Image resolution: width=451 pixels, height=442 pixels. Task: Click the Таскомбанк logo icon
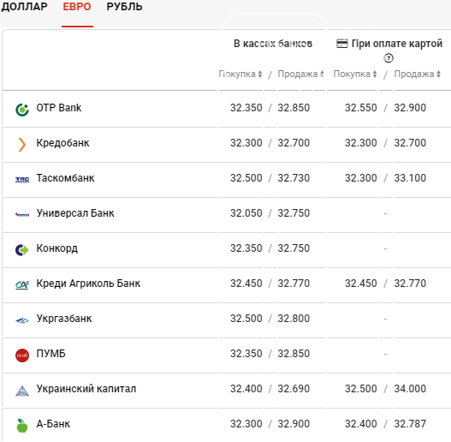point(22,180)
